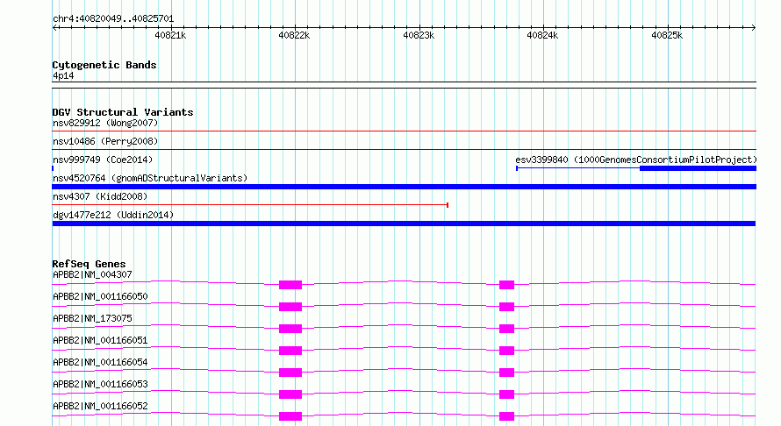781x426 pixels.
Task: Click the thick blue esv3399840 segment
Action: point(698,168)
